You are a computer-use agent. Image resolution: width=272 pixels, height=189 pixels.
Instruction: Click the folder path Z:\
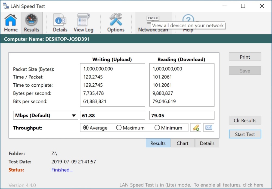[54, 153]
